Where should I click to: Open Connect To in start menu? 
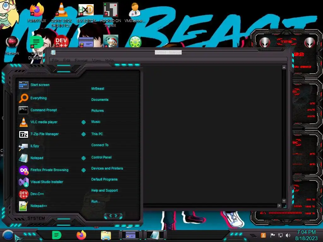[x=100, y=145]
